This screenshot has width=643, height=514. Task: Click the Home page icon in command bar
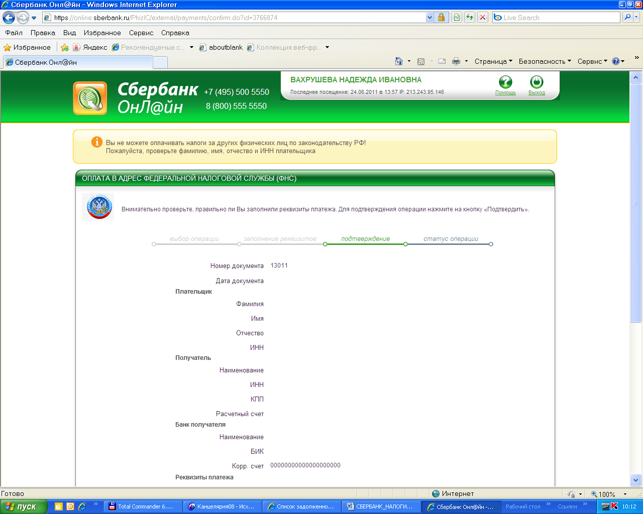click(399, 61)
